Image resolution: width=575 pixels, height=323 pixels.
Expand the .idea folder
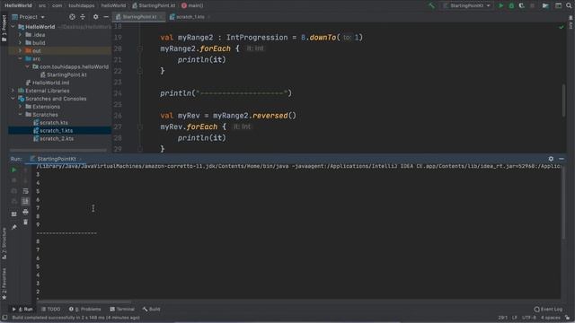click(21, 35)
